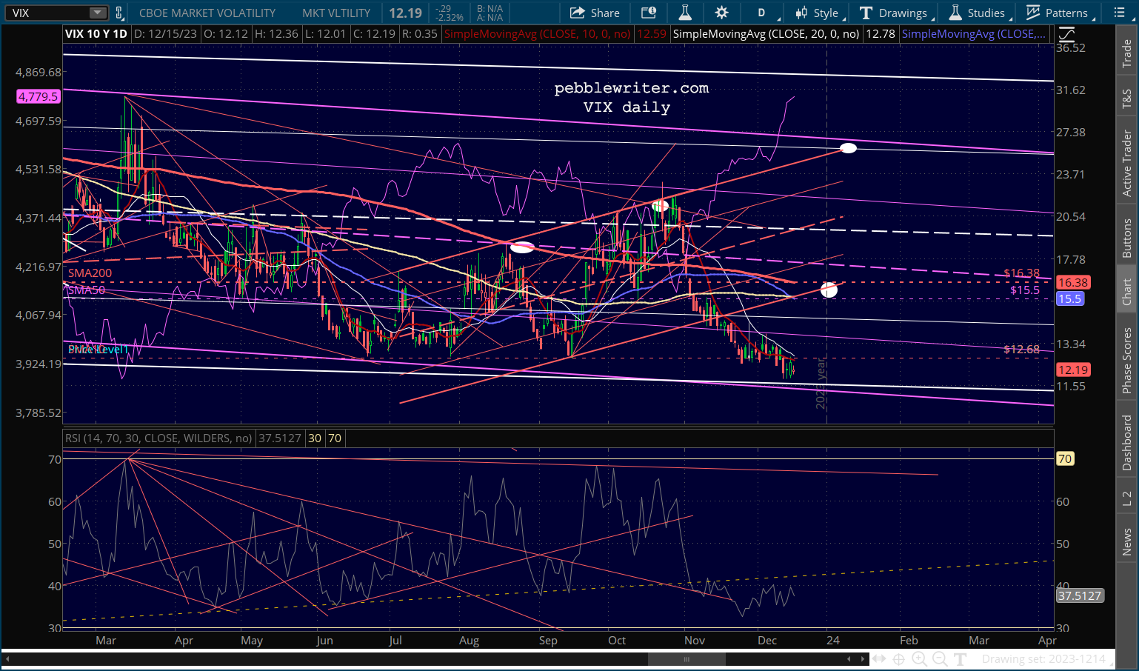Image resolution: width=1139 pixels, height=671 pixels.
Task: Open the VIX symbol dropdown
Action: (x=98, y=13)
